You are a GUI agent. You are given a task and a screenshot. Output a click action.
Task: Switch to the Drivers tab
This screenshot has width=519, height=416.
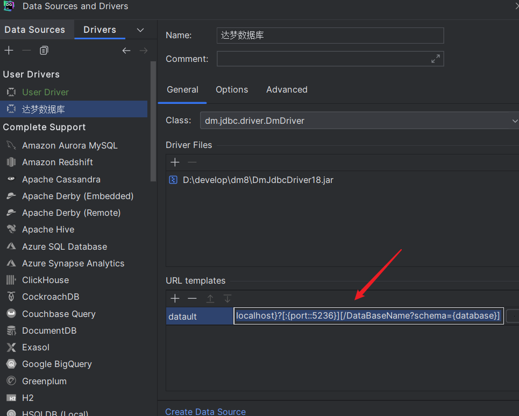click(100, 30)
